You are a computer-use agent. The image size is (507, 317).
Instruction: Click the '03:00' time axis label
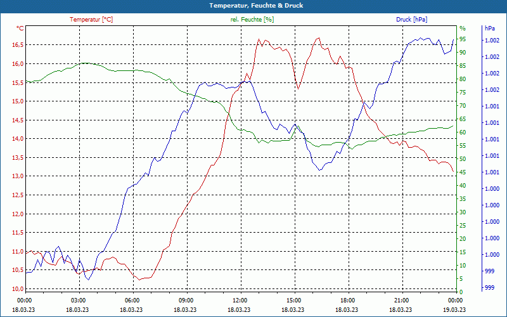pyautogui.click(x=77, y=300)
